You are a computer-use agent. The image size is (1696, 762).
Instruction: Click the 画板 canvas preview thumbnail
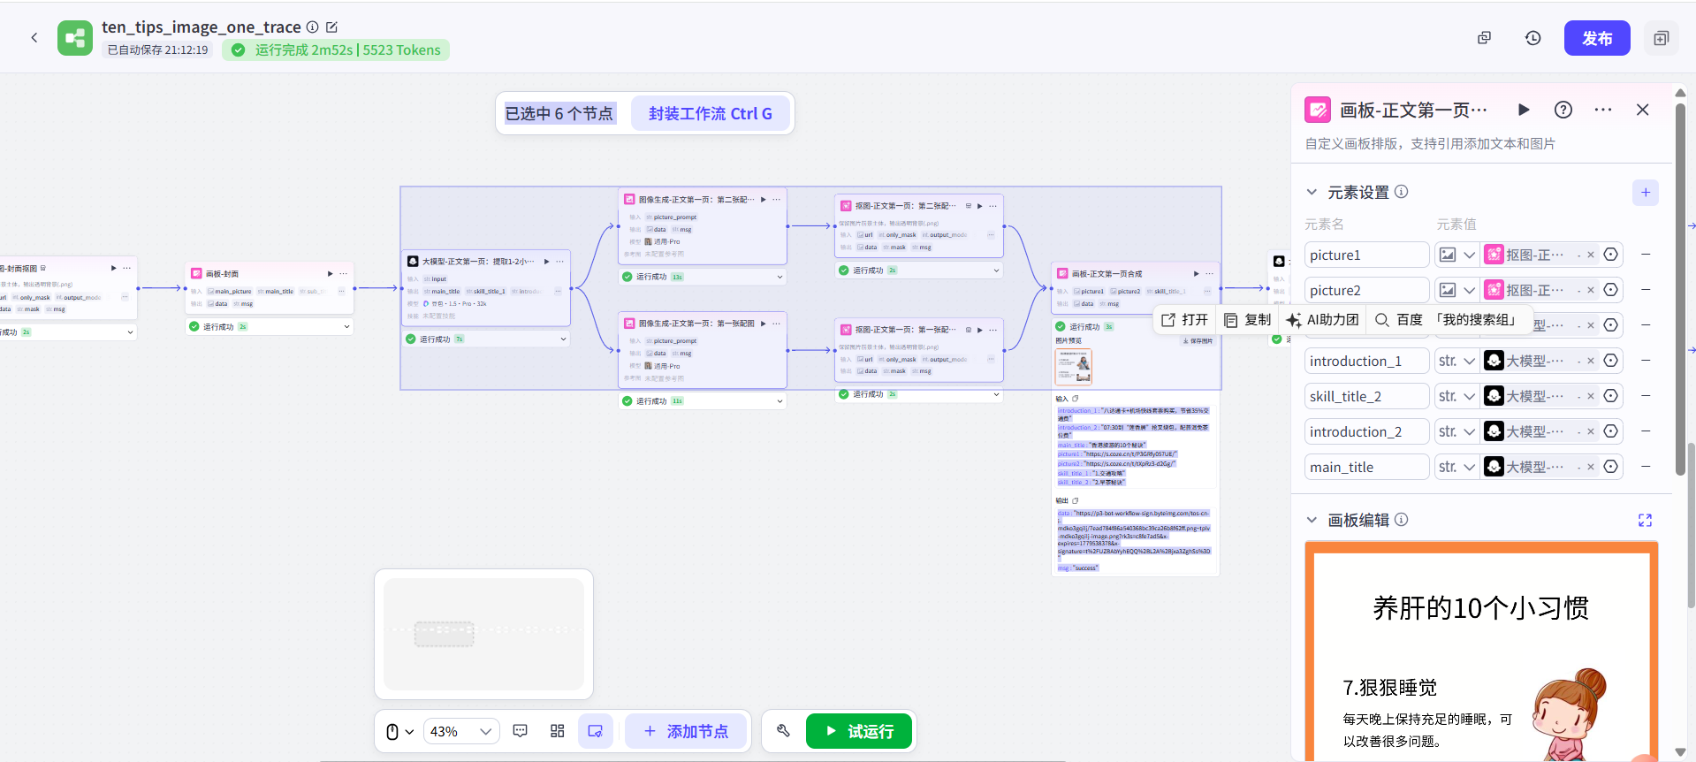coord(1481,652)
